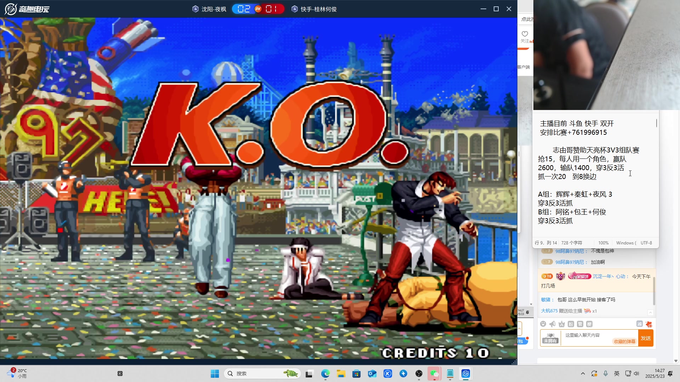
Task: Click the 管 manager icon in chat toolbar
Action: 580,324
